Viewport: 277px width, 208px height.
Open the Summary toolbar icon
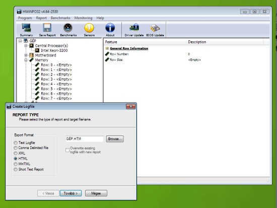click(x=27, y=28)
